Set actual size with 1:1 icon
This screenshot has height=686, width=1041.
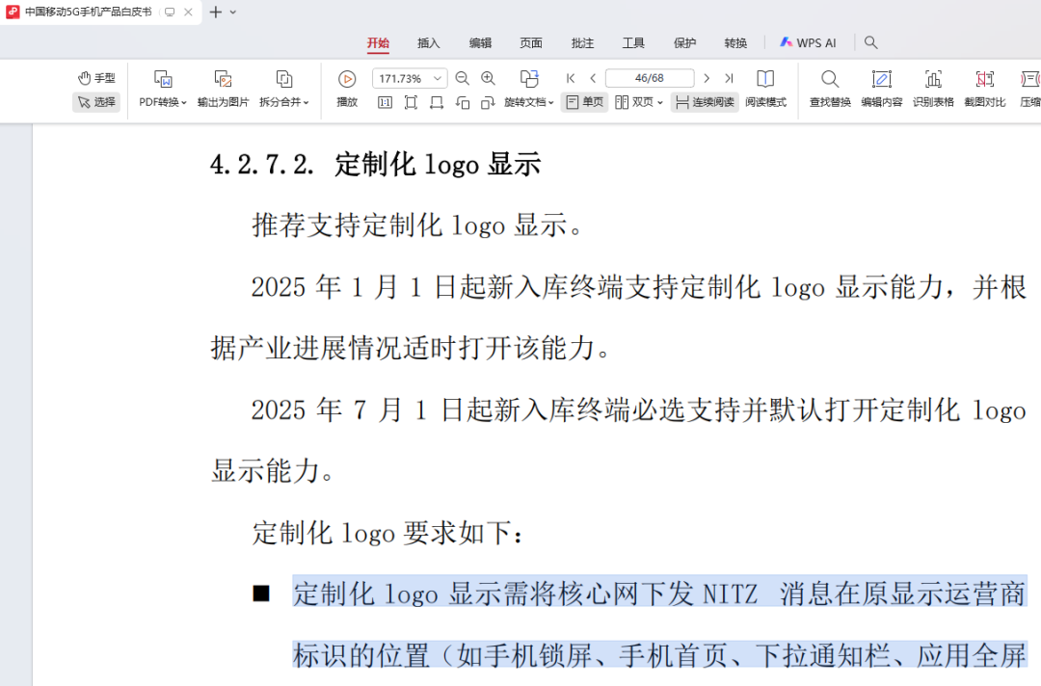click(385, 102)
